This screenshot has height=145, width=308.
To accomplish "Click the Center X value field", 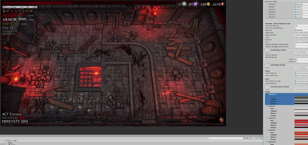I will [302, 59].
